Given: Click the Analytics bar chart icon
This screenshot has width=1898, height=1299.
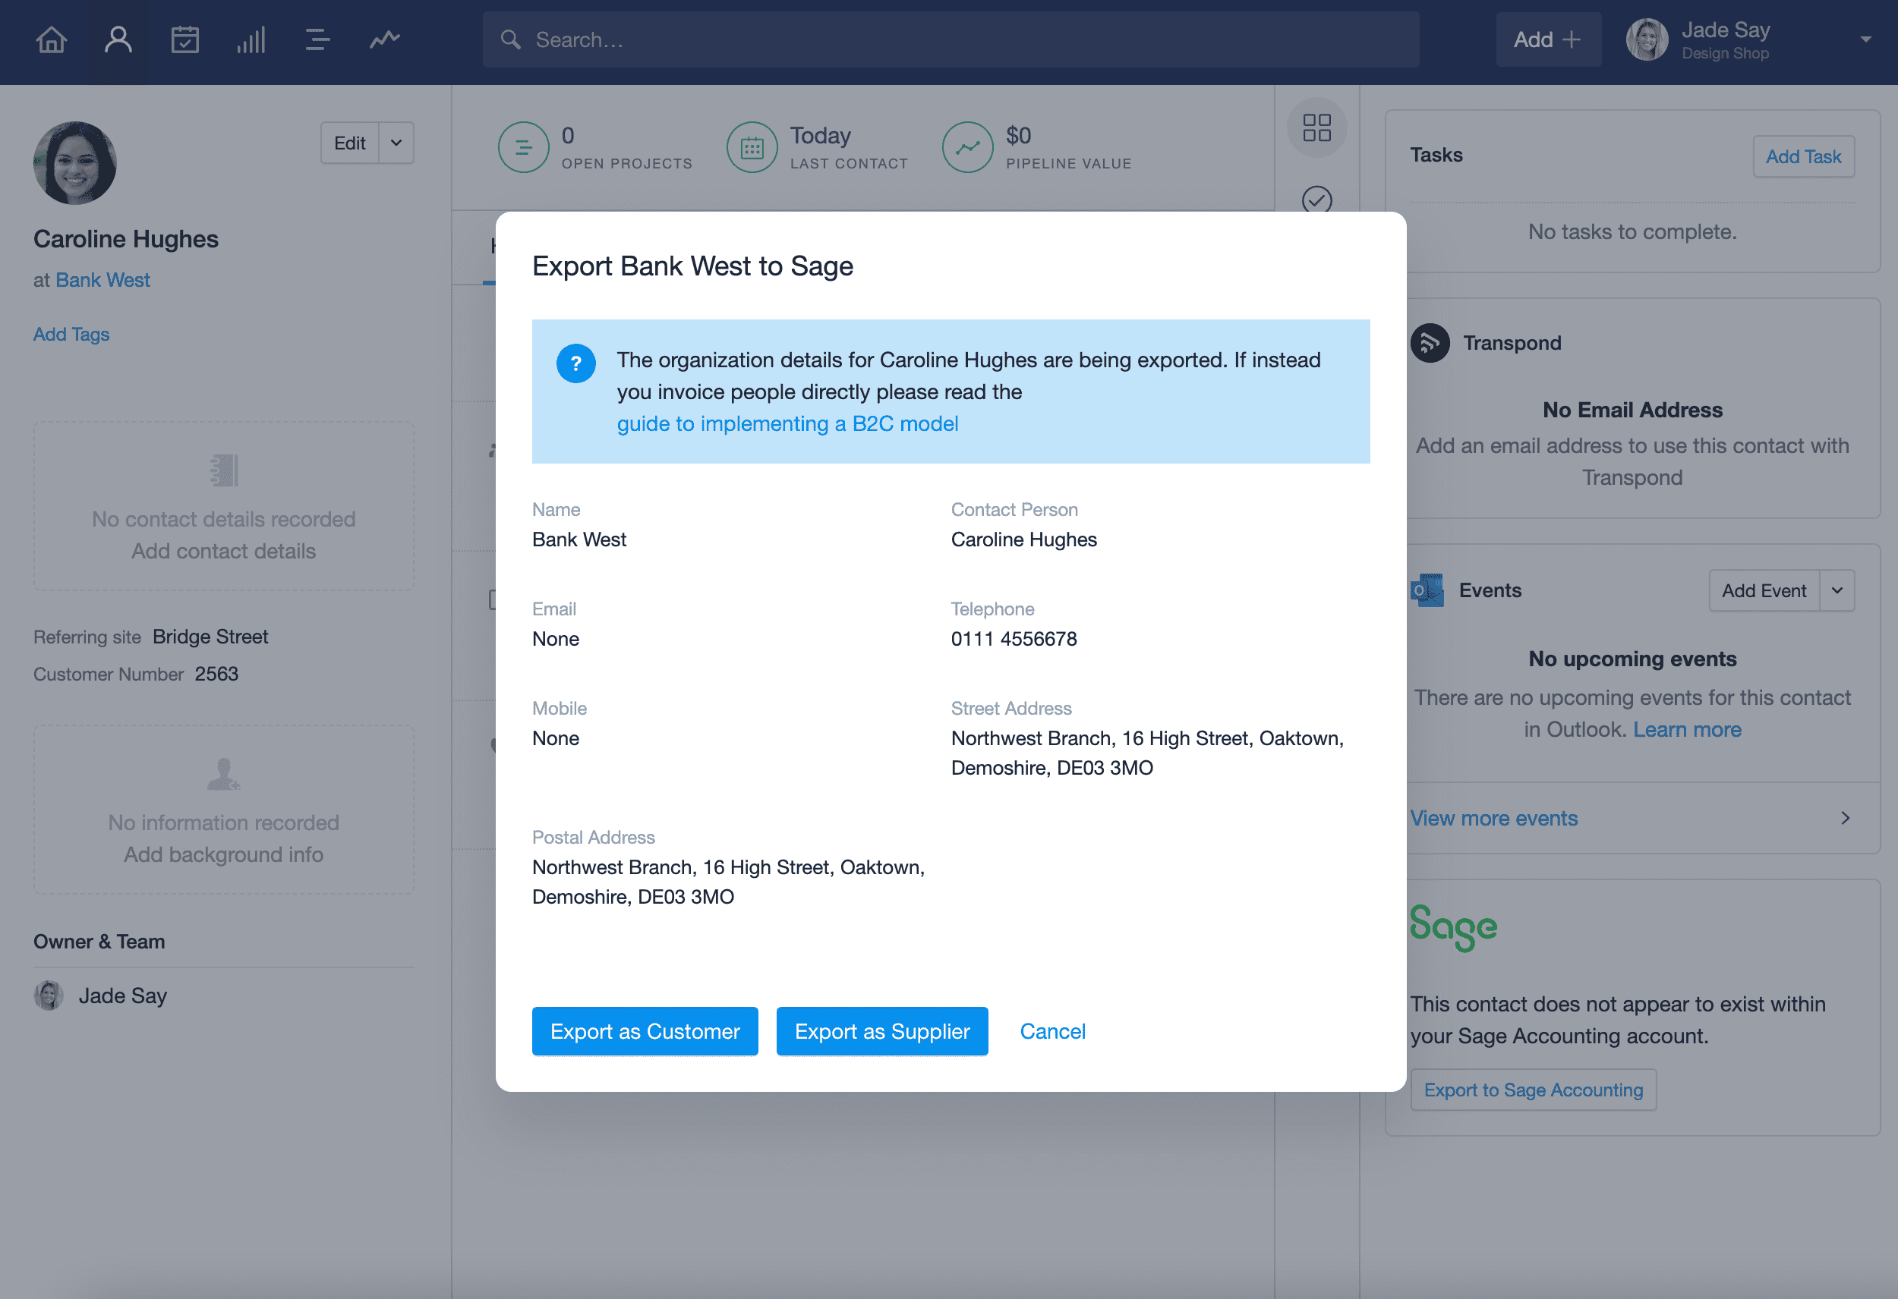Looking at the screenshot, I should coord(250,39).
